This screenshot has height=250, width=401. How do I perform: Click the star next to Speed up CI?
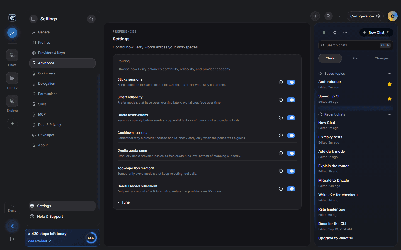click(x=390, y=99)
